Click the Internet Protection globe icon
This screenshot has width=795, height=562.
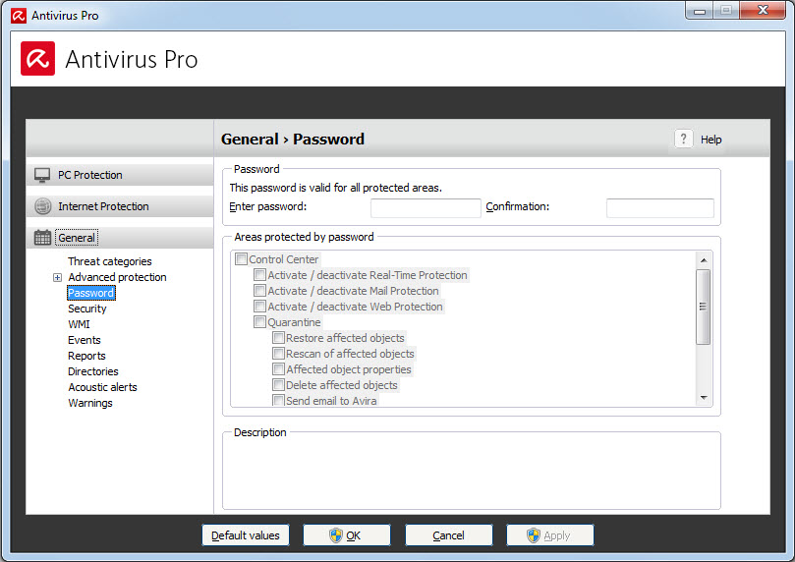point(42,206)
